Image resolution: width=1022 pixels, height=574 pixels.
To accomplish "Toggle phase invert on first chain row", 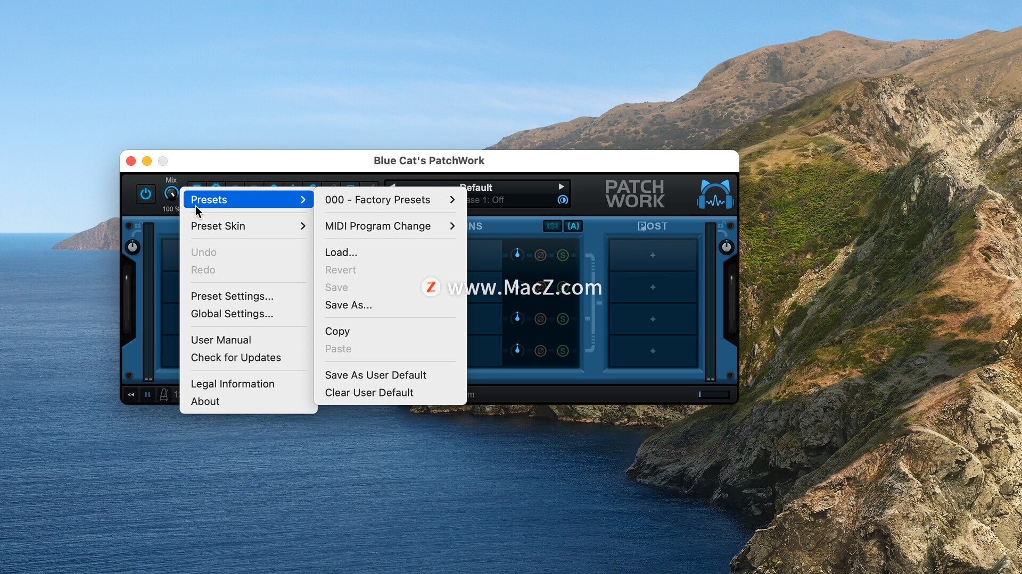I will 540,255.
